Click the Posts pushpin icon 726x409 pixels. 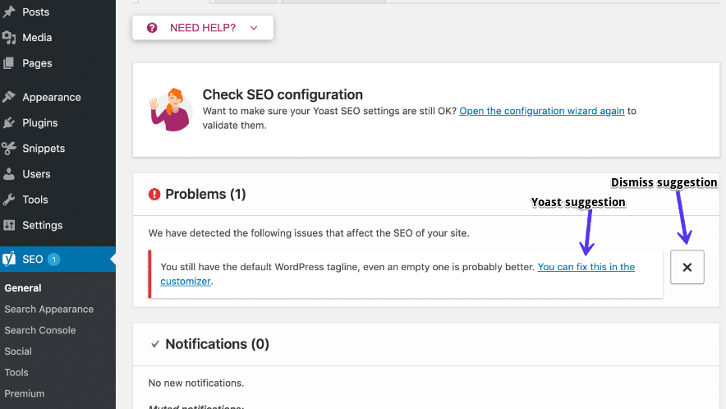tap(9, 12)
